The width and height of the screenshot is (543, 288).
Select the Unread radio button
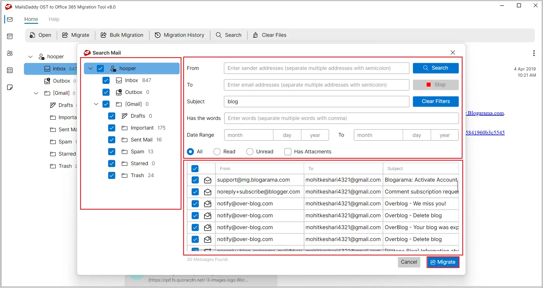coord(250,152)
